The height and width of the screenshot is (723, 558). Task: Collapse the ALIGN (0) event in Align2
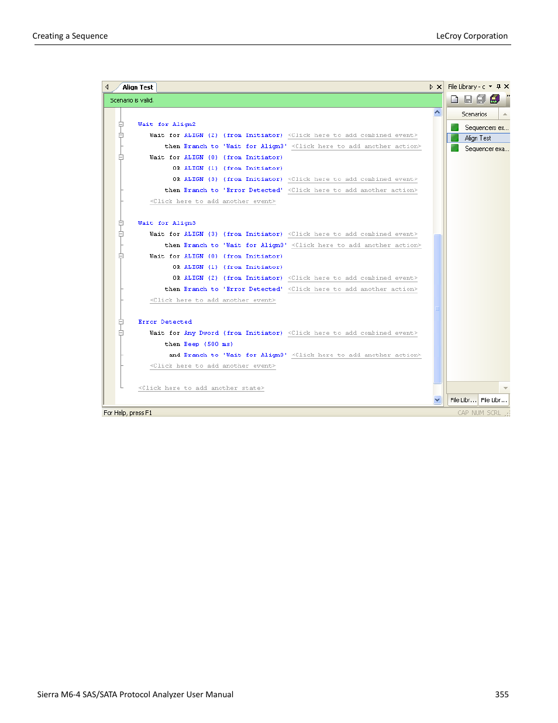(121, 157)
